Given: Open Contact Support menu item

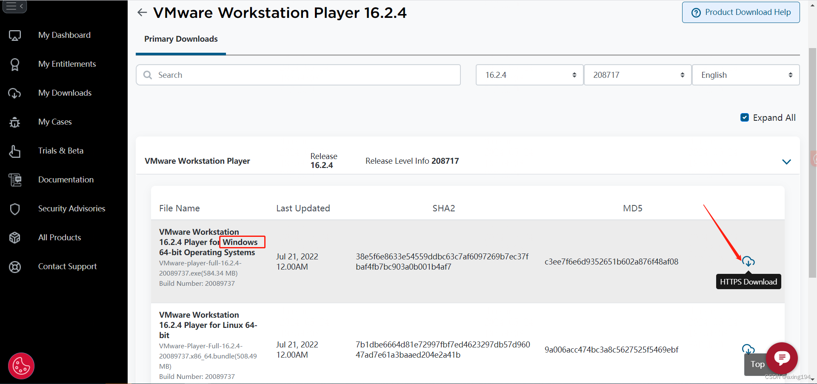Looking at the screenshot, I should click(x=67, y=267).
